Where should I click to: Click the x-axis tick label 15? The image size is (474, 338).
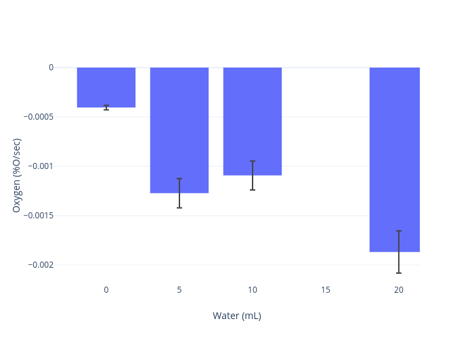click(x=326, y=290)
